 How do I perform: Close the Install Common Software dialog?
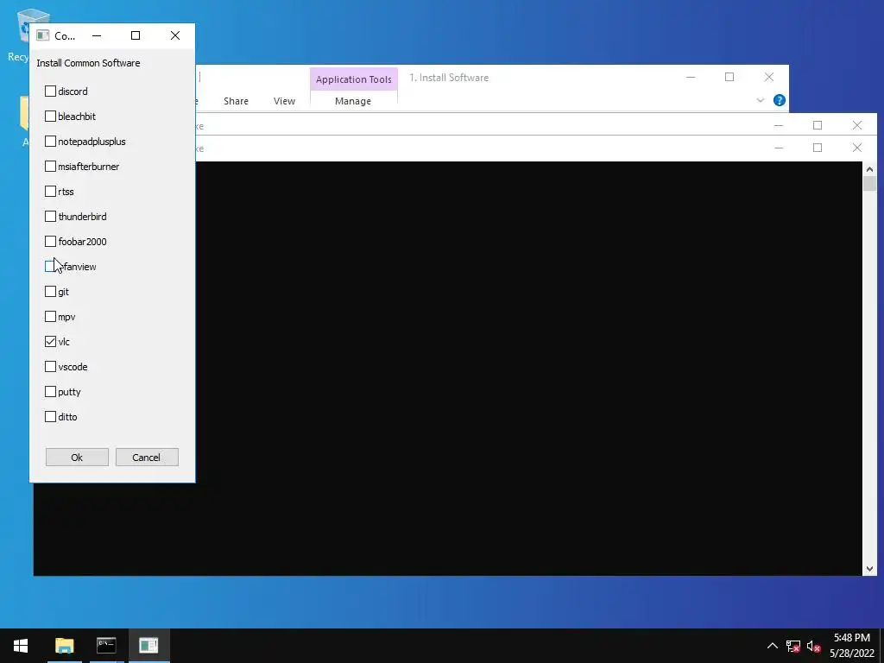click(x=174, y=35)
